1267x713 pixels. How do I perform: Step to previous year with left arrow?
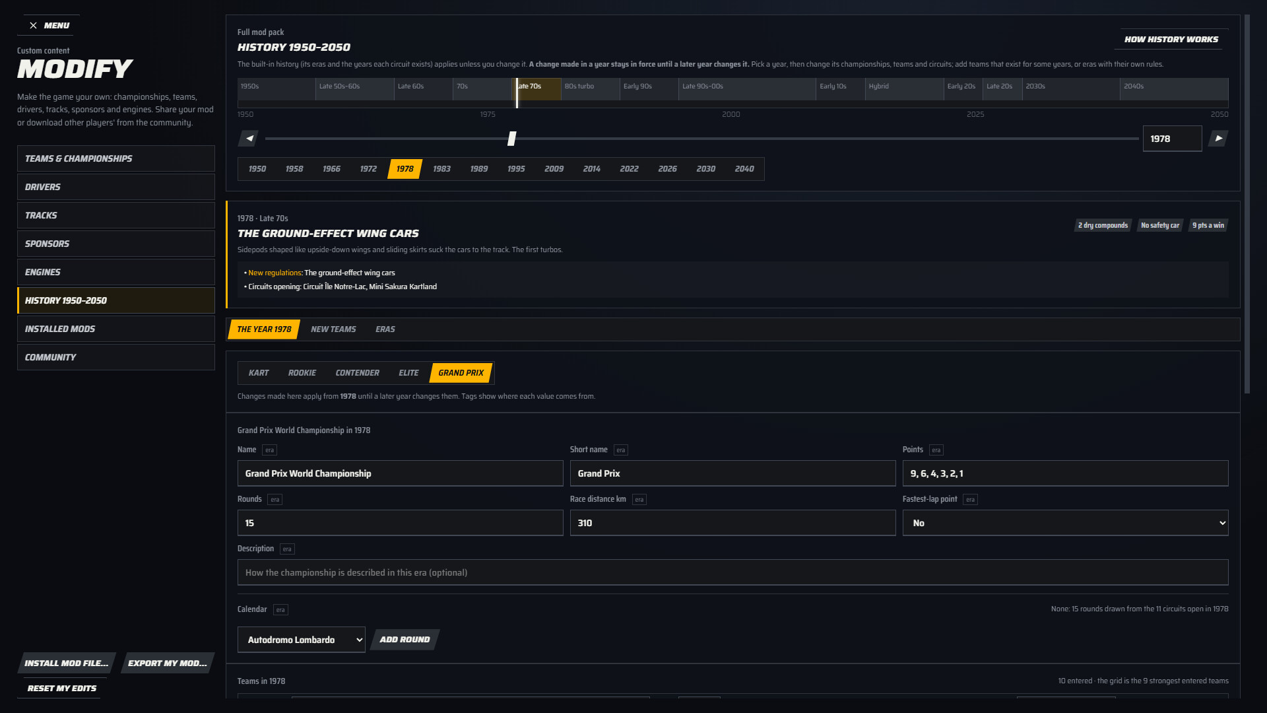pyautogui.click(x=249, y=139)
